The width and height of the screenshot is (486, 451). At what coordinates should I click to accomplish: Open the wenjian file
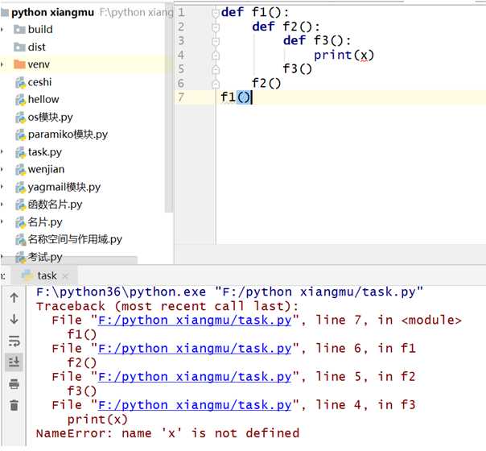(x=46, y=169)
